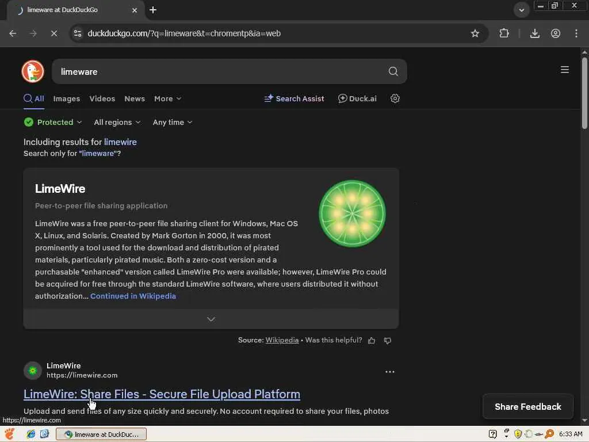Launch Internet Explorer from taskbar
This screenshot has height=442, width=589.
point(31,434)
